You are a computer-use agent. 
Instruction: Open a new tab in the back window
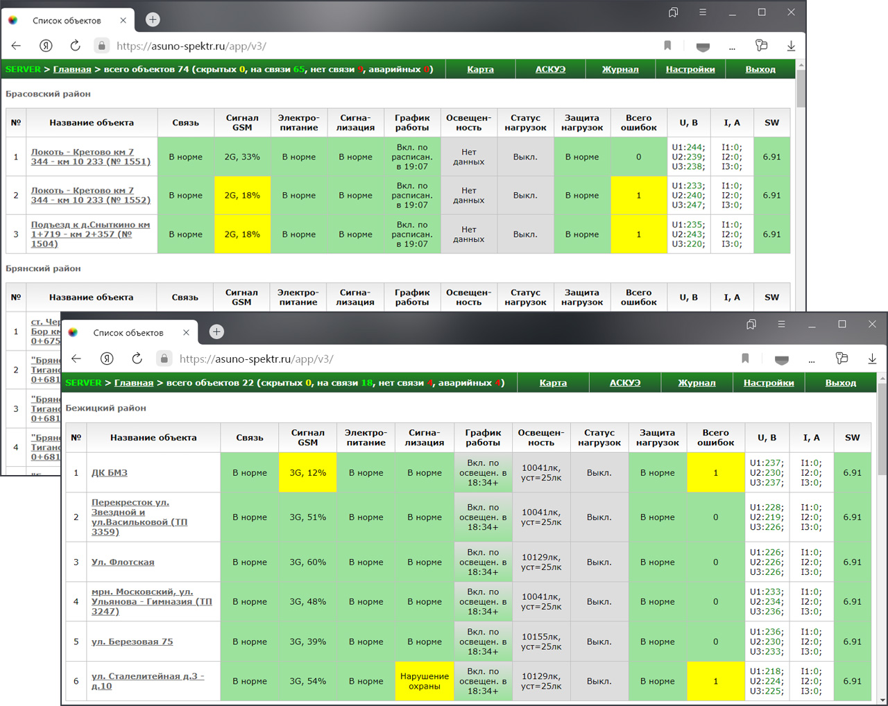point(153,19)
